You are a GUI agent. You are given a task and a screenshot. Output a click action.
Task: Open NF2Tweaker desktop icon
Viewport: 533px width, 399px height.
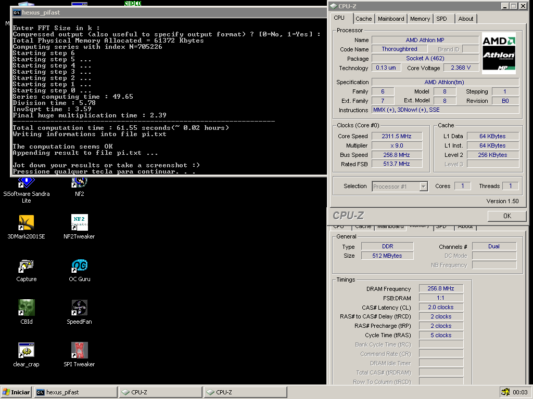pos(79,227)
